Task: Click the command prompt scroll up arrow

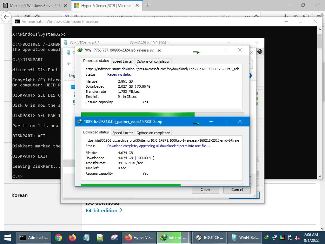Action: click(320, 29)
